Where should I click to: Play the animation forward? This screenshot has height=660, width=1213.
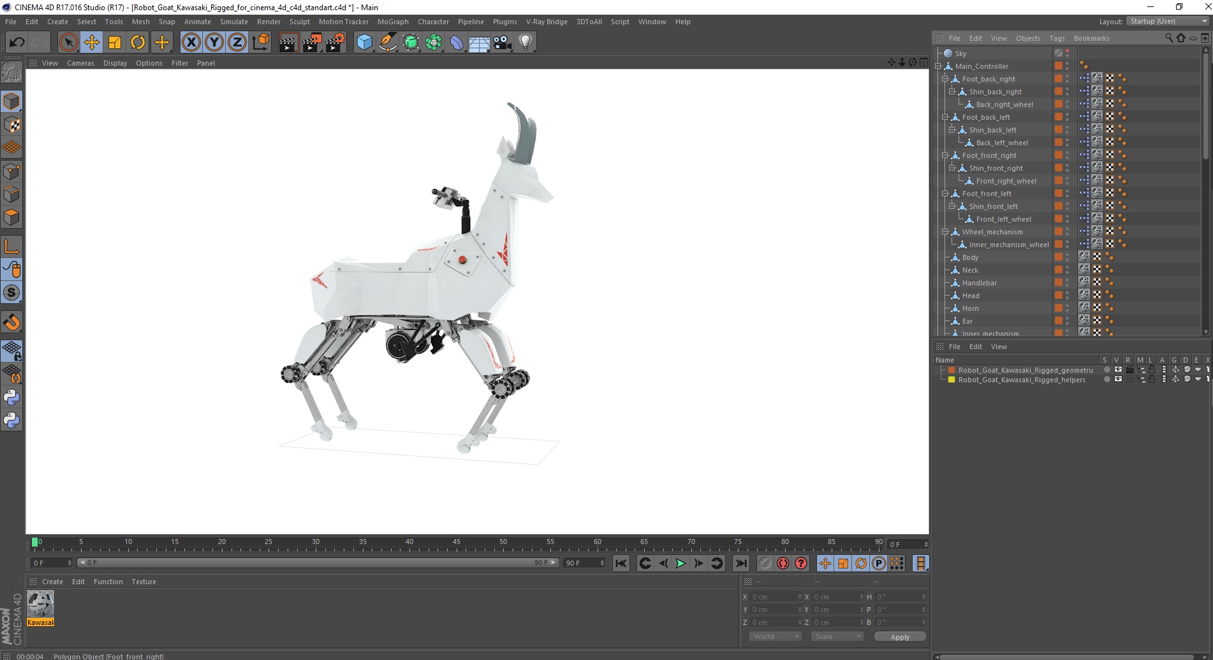pos(680,563)
